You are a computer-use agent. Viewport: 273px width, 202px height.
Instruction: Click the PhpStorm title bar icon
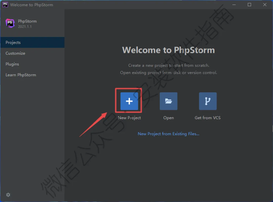tap(5, 5)
